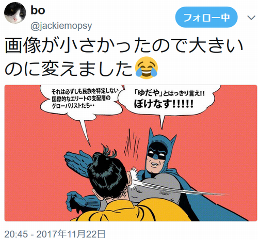Image resolution: width=258 pixels, height=240 pixels.
Task: Click the tweet text line 画像が小さかったので大きい
Action: pyautogui.click(x=124, y=46)
